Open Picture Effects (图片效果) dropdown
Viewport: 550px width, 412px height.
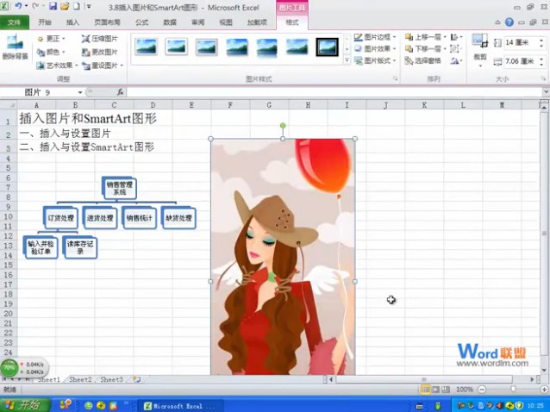tap(375, 49)
